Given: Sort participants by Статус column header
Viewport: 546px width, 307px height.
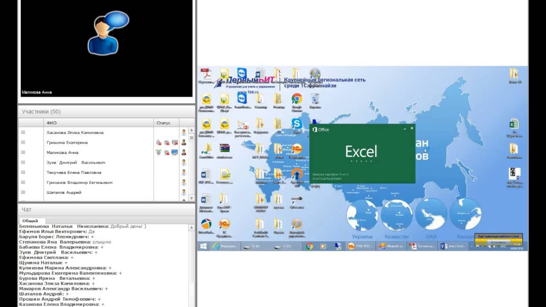Looking at the screenshot, I should [x=166, y=123].
